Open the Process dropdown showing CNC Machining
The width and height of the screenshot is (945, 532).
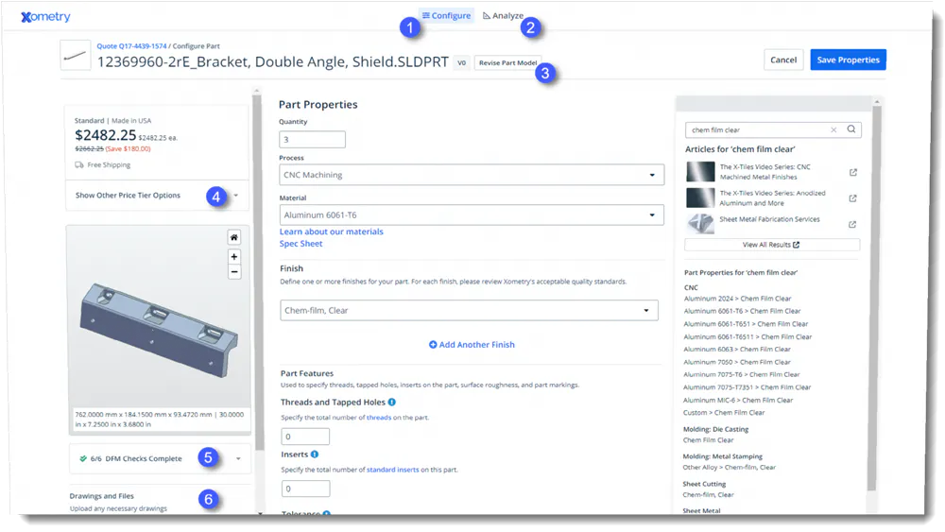point(472,175)
